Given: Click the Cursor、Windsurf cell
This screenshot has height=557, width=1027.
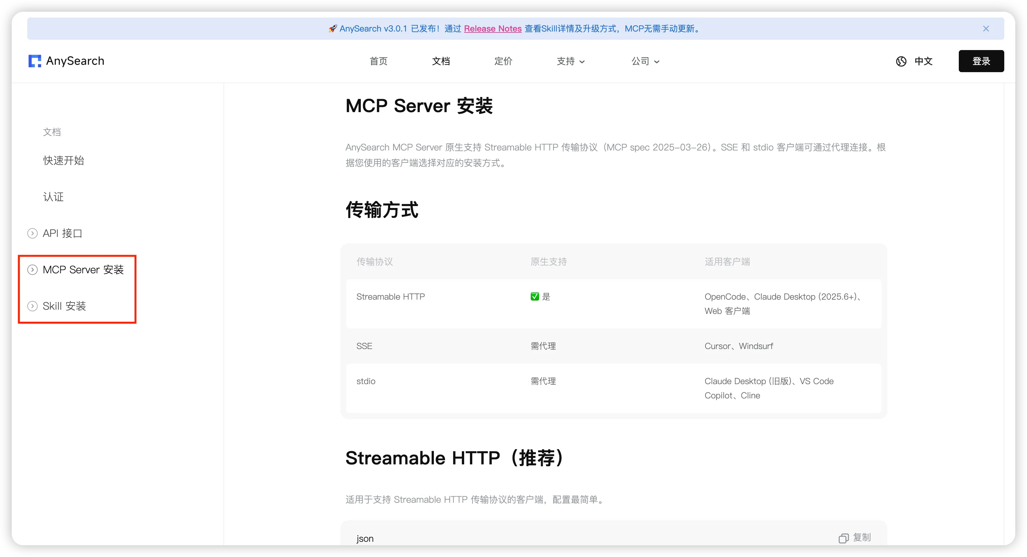Looking at the screenshot, I should (739, 346).
